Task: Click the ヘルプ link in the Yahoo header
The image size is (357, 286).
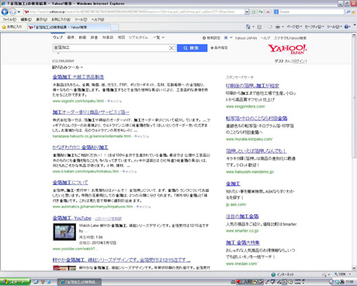Action: click(x=265, y=38)
